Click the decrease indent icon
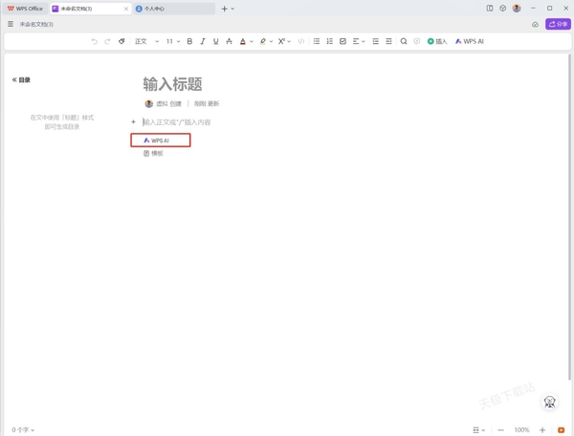Screen dimensions: 574x436 click(x=376, y=41)
